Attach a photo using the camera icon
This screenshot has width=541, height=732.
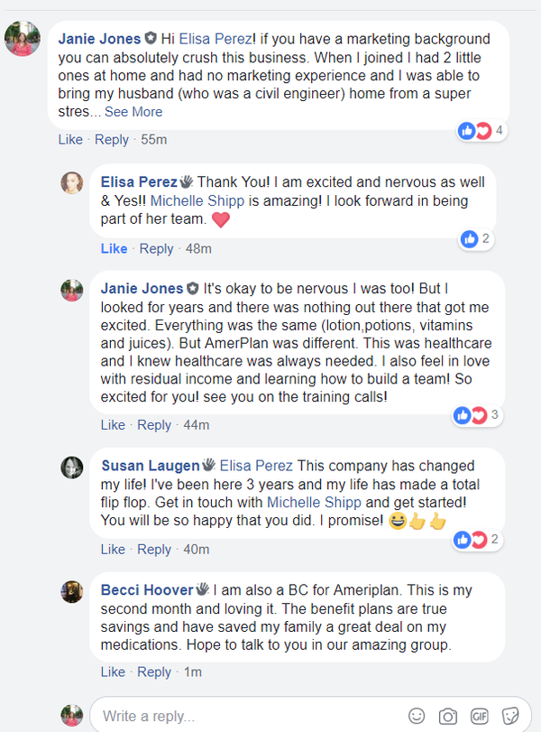447,716
